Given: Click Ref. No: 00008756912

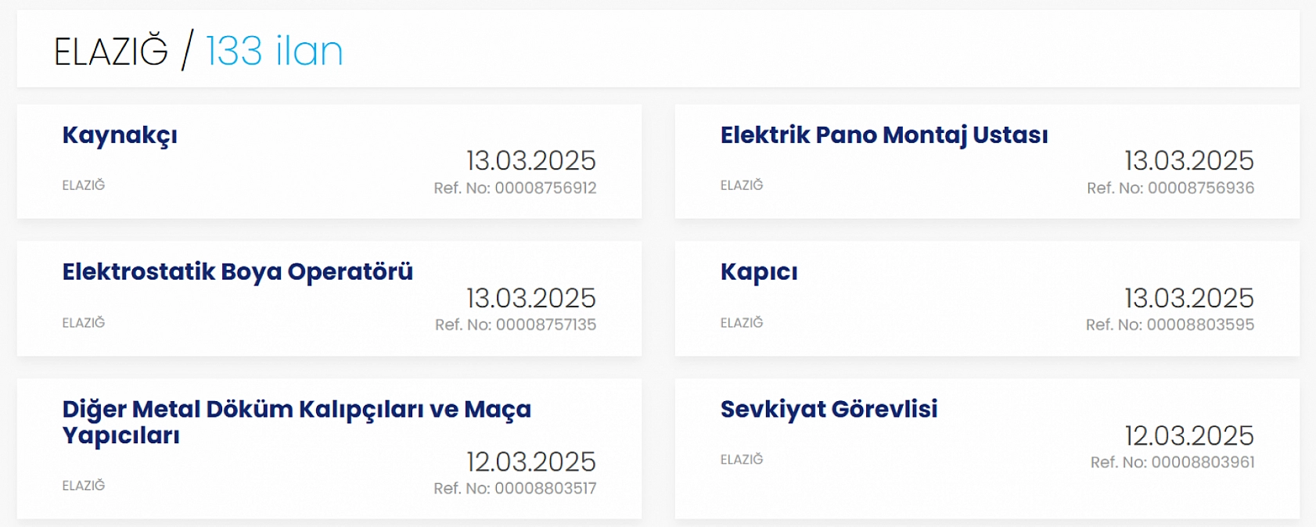Looking at the screenshot, I should click(515, 188).
